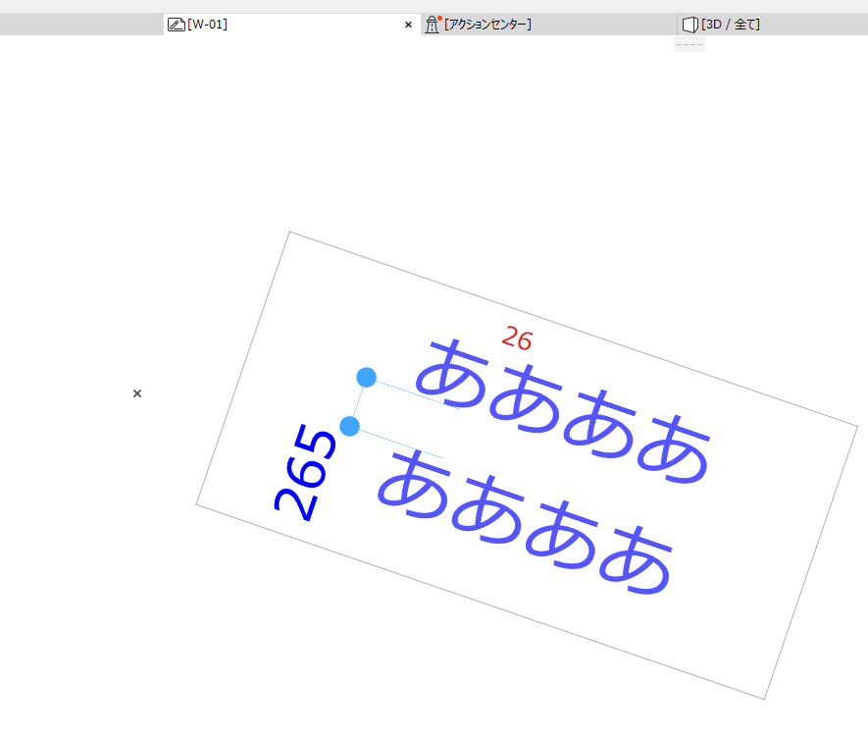This screenshot has height=735, width=868.
Task: Select the lower blue handle dot
Action: pos(349,427)
